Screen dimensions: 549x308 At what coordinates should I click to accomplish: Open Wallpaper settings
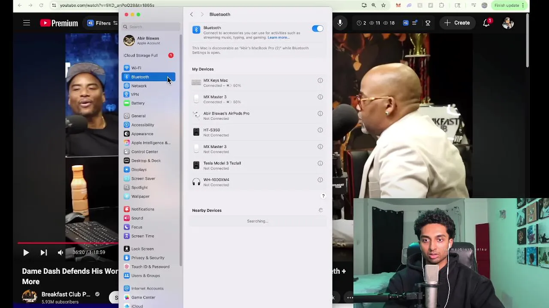[148, 196]
